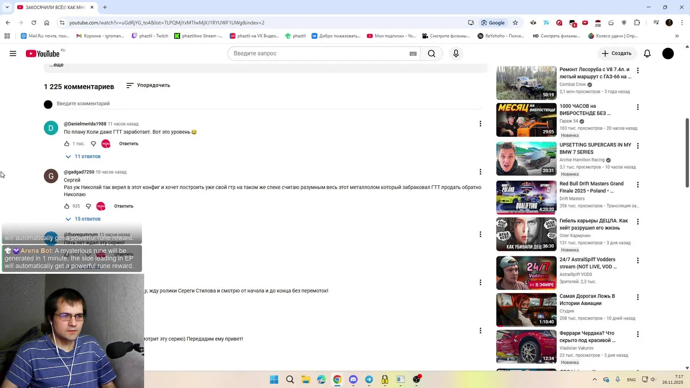Open the clock showing 7:17 26.11.2025
The height and width of the screenshot is (388, 690).
click(x=674, y=379)
